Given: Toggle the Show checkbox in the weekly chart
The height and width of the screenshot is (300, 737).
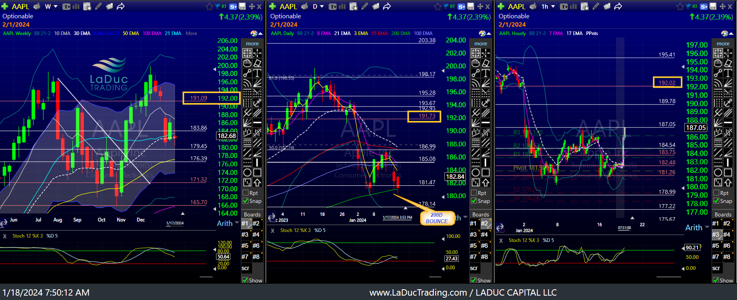Looking at the screenshot, I should click(245, 280).
